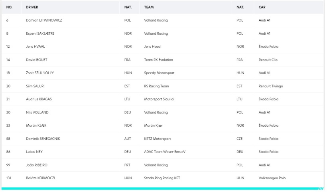Image resolution: width=327 pixels, height=192 pixels.
Task: Click Renault Twingo car cell
Action: [x=271, y=86]
